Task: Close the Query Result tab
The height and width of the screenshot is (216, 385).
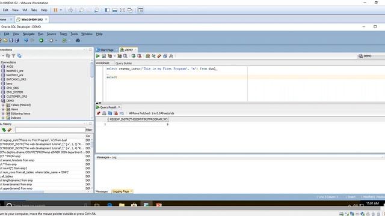Action: pos(119,107)
